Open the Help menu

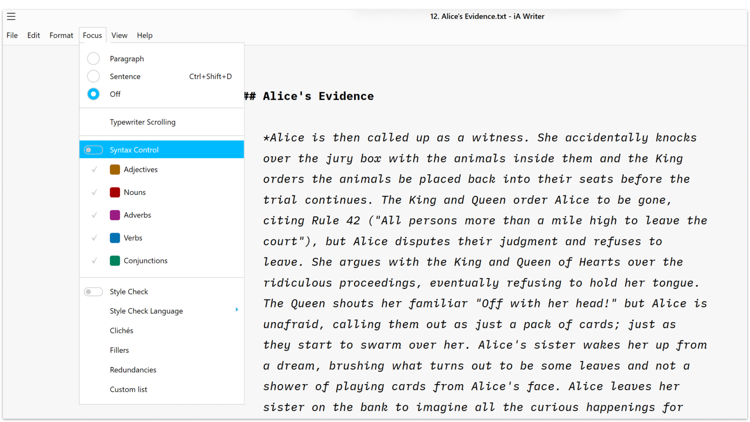pos(144,35)
